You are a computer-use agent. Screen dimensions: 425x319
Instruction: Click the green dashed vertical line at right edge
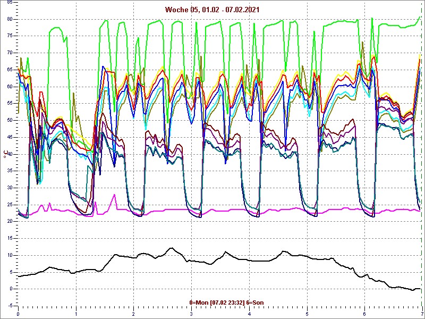point(422,159)
